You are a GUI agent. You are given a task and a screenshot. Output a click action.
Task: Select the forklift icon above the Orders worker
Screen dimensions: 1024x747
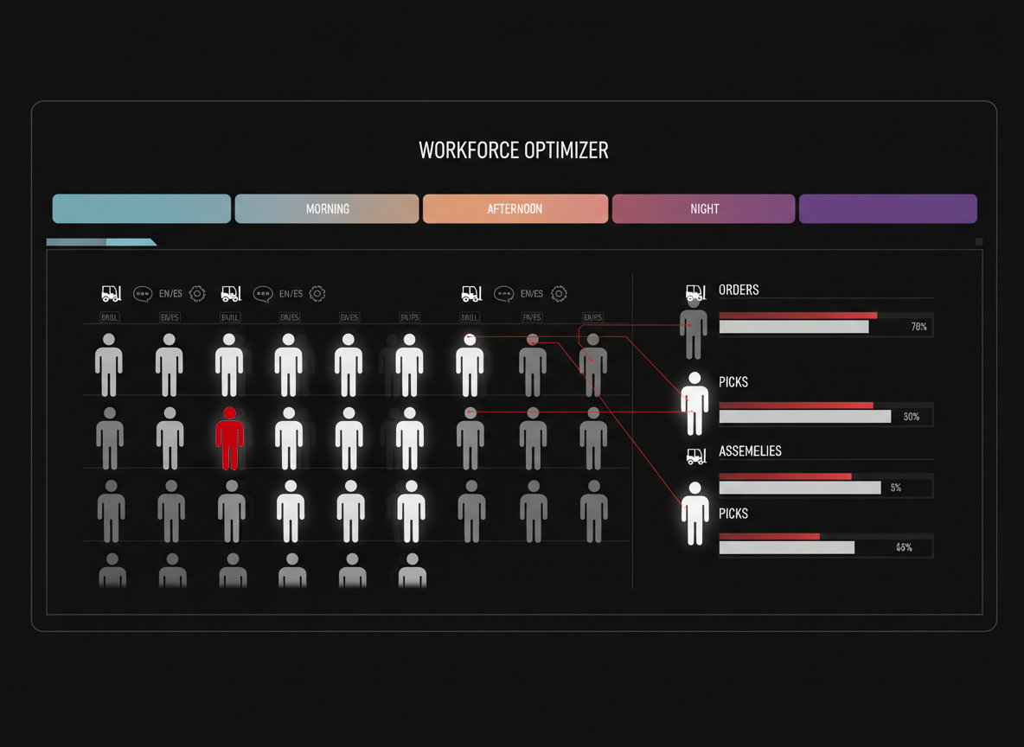[x=695, y=292]
